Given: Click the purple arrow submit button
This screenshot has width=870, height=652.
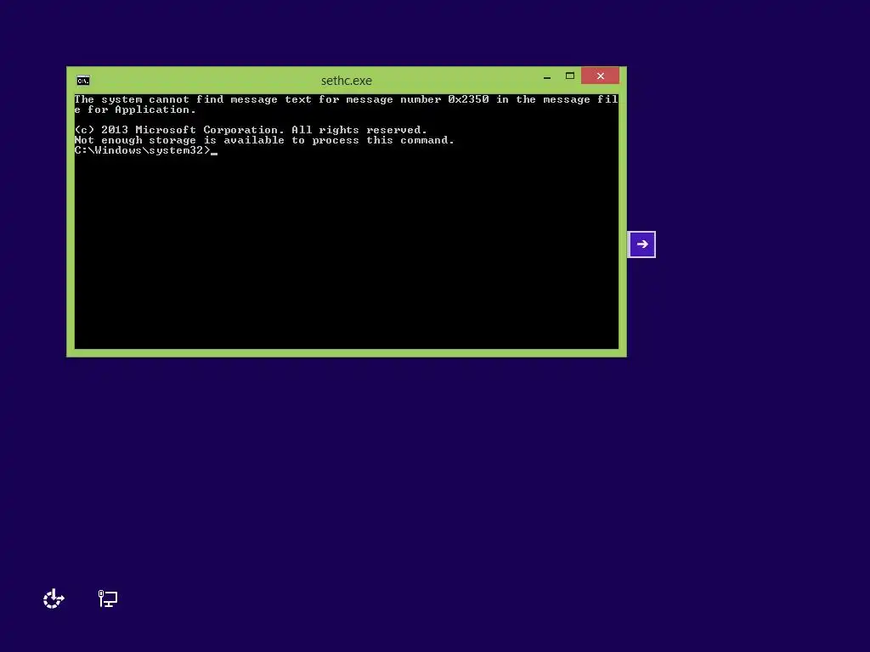Looking at the screenshot, I should 642,244.
